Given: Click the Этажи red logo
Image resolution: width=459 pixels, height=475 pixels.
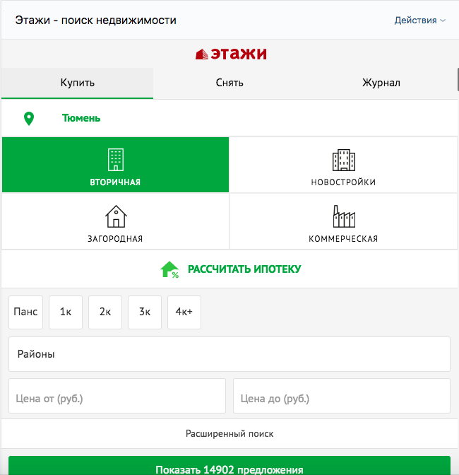Looking at the screenshot, I should 231,54.
